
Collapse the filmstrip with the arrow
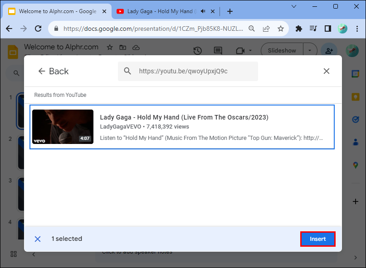[34, 254]
